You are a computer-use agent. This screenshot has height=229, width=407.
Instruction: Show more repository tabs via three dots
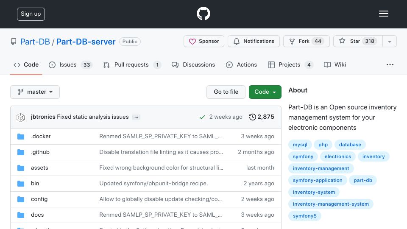[390, 64]
